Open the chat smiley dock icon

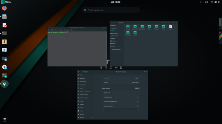(4, 50)
